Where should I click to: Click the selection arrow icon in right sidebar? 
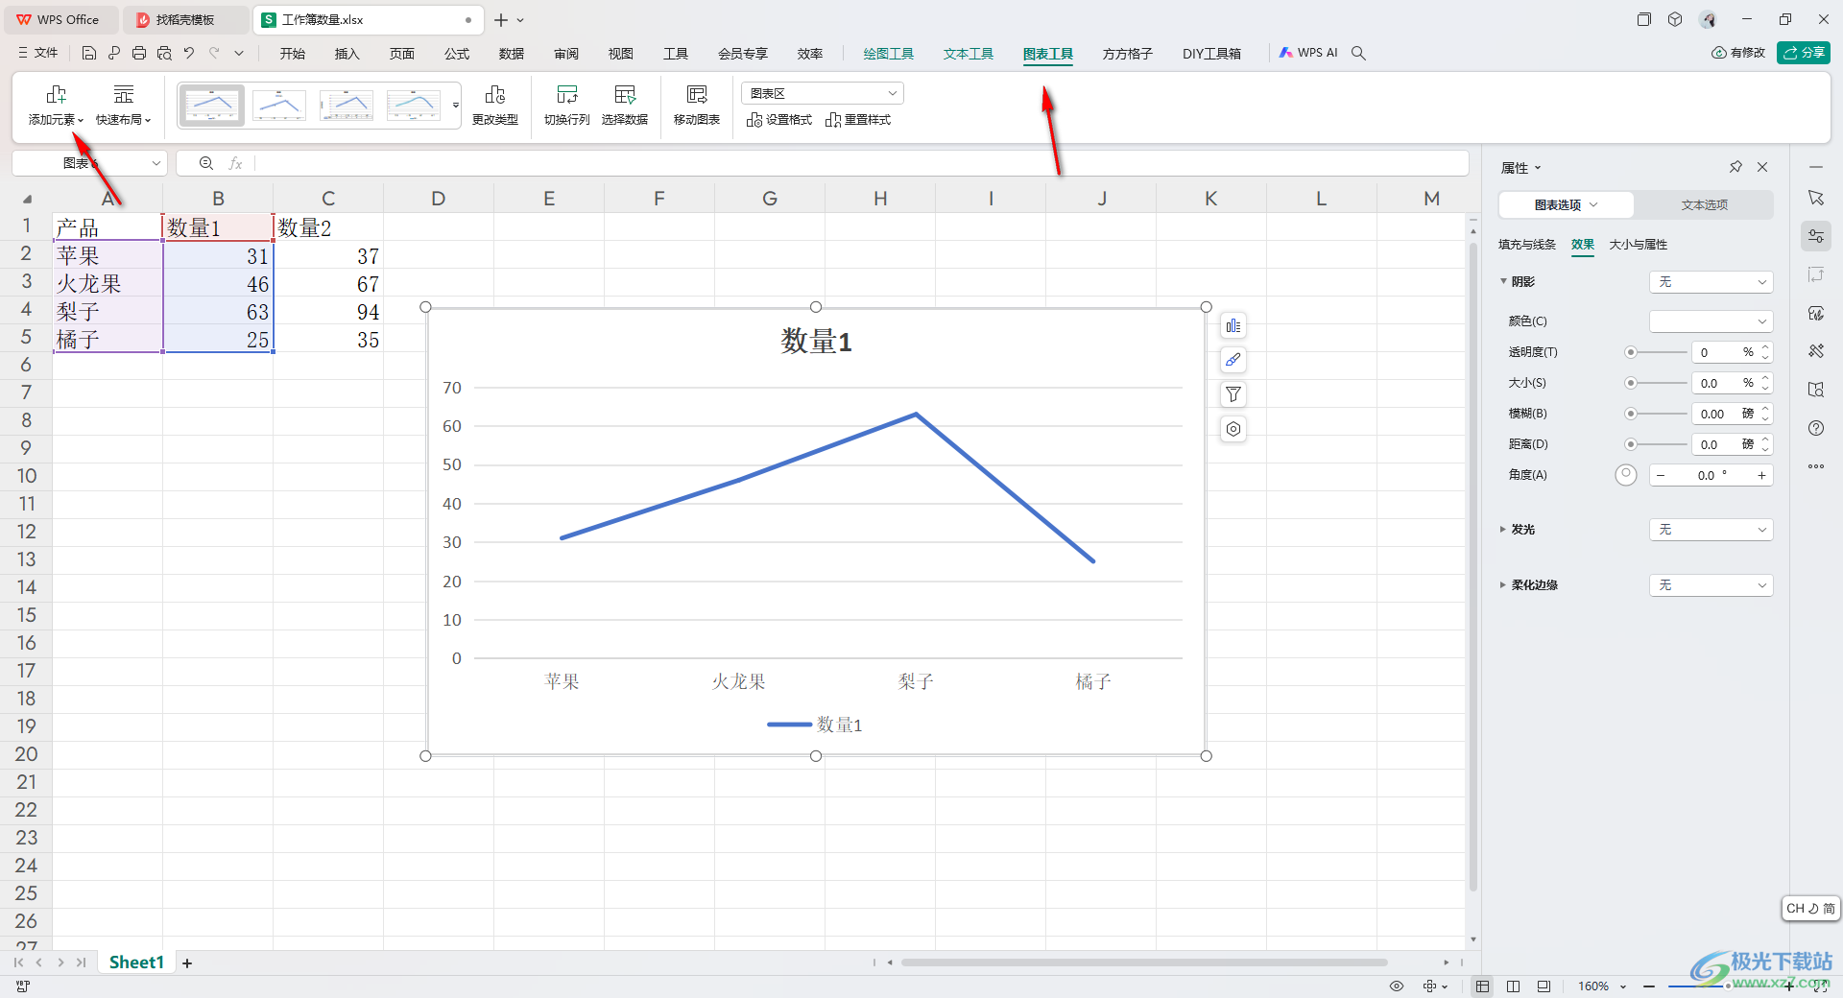(1816, 198)
